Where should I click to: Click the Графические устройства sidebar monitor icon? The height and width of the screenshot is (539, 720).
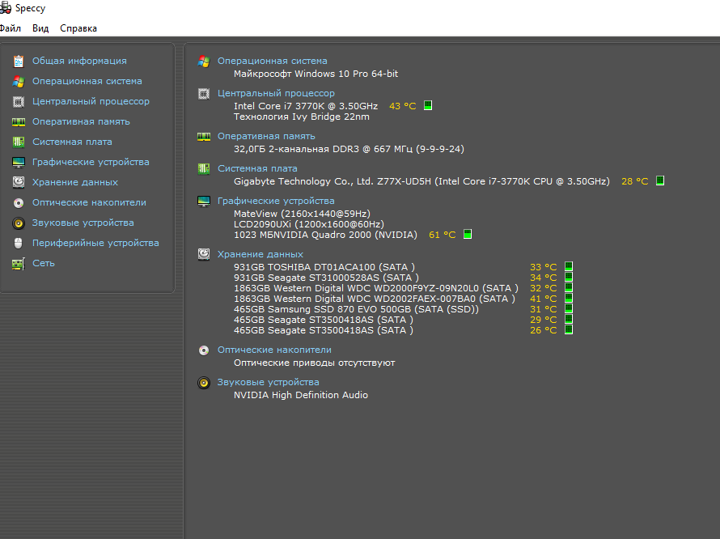click(19, 162)
